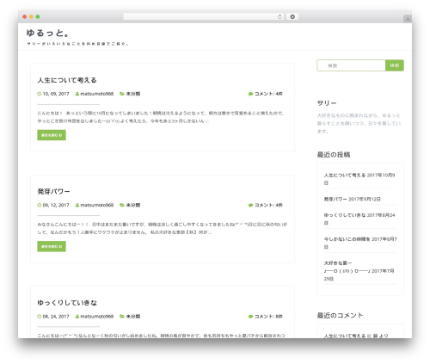Click comment bubble icon in 人生について考える post

[x=250, y=94]
